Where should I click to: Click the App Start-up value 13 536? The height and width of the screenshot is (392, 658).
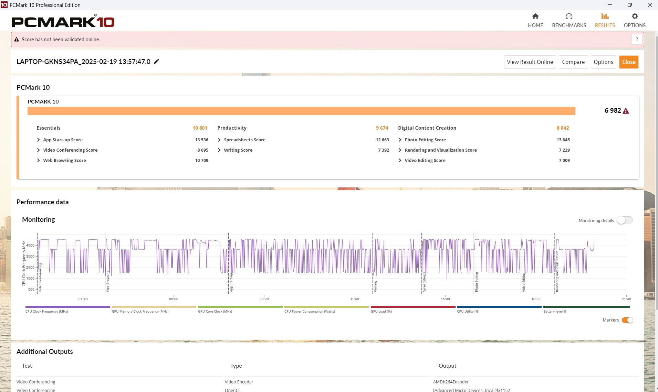[x=201, y=140]
